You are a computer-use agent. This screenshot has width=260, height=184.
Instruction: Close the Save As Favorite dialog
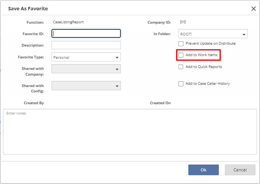[x=253, y=8]
